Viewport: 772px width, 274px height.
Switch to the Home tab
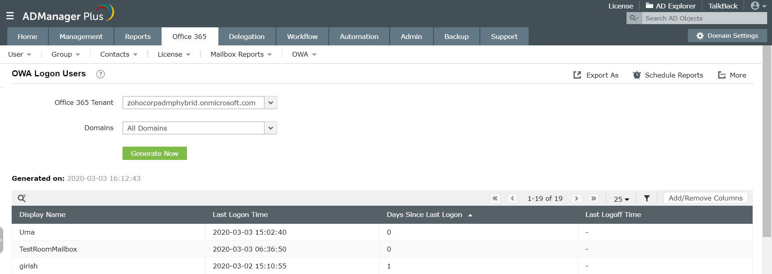tap(27, 37)
